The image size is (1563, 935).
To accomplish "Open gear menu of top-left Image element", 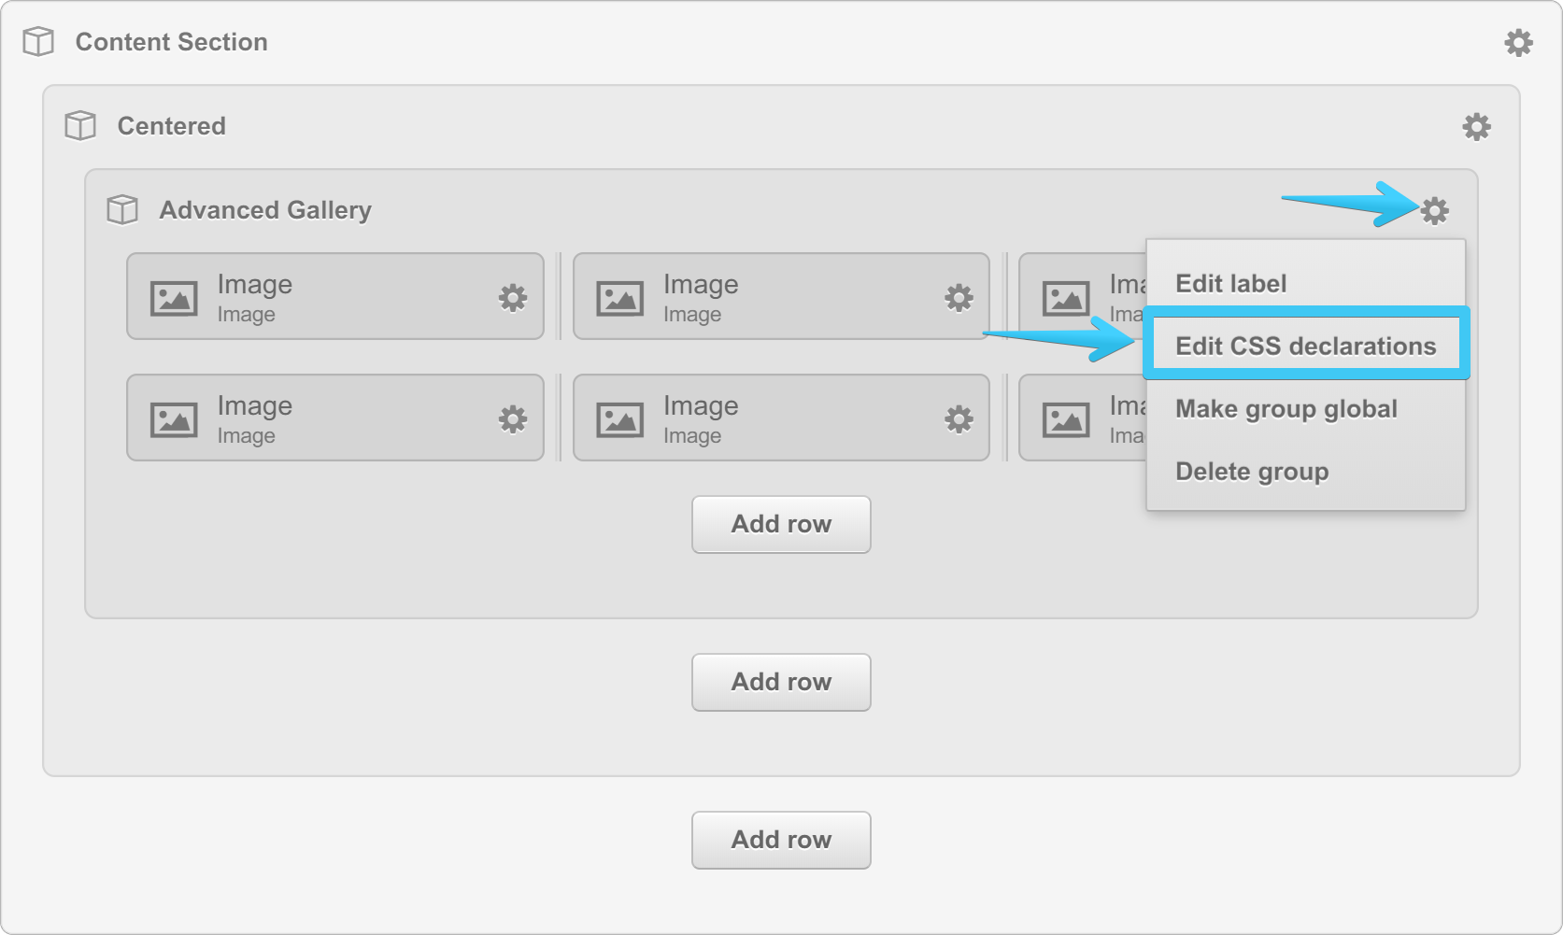I will 512,297.
